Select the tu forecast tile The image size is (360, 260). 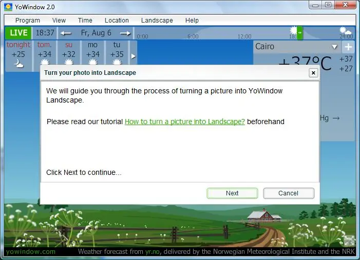click(x=117, y=53)
